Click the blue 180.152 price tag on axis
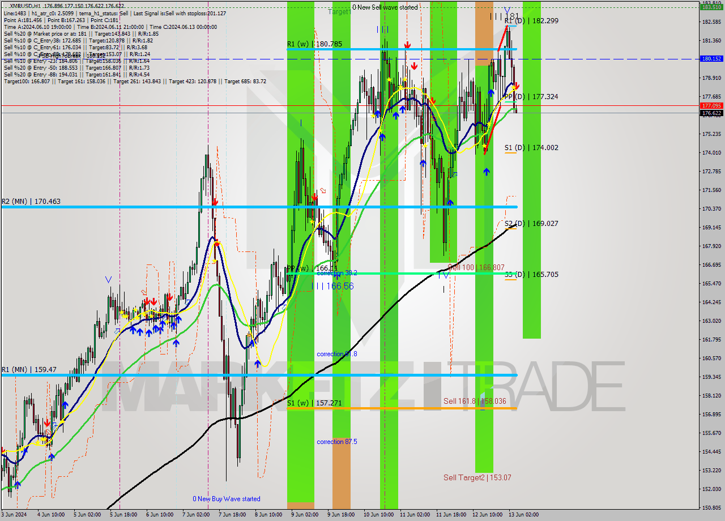The width and height of the screenshot is (725, 521). 711,58
